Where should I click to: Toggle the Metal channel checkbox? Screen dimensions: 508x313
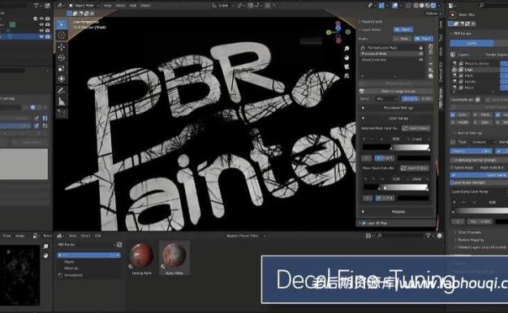(x=476, y=115)
